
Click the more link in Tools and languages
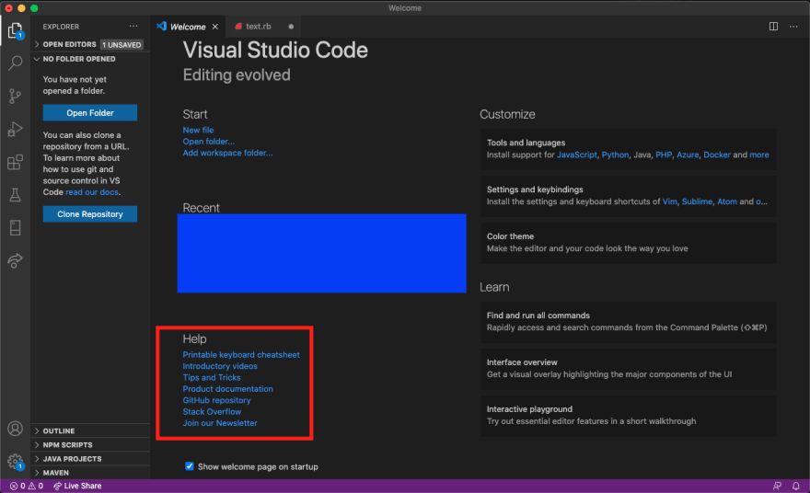point(758,155)
